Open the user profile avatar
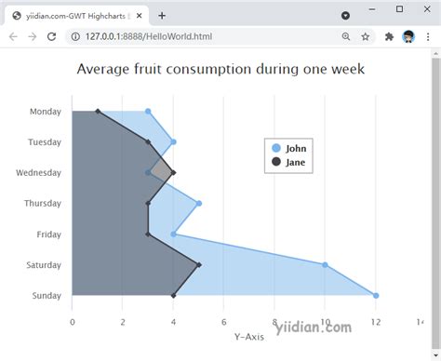441x361 pixels. [x=408, y=36]
